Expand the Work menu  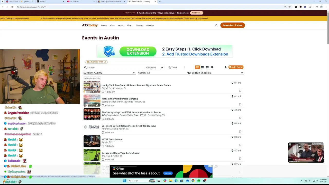coord(121,25)
